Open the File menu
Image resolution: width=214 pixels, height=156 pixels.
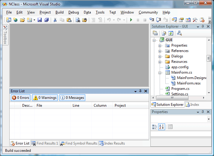[9, 12]
